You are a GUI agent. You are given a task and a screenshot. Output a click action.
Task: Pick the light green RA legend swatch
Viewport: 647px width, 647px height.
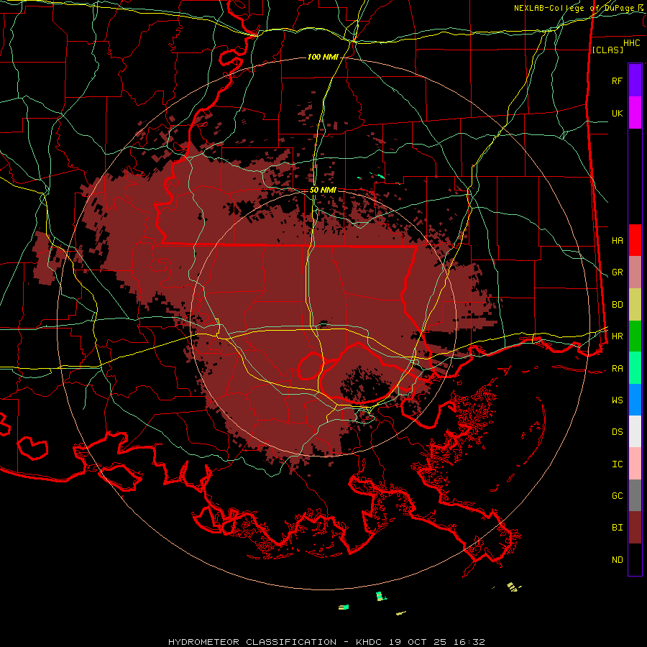point(635,368)
